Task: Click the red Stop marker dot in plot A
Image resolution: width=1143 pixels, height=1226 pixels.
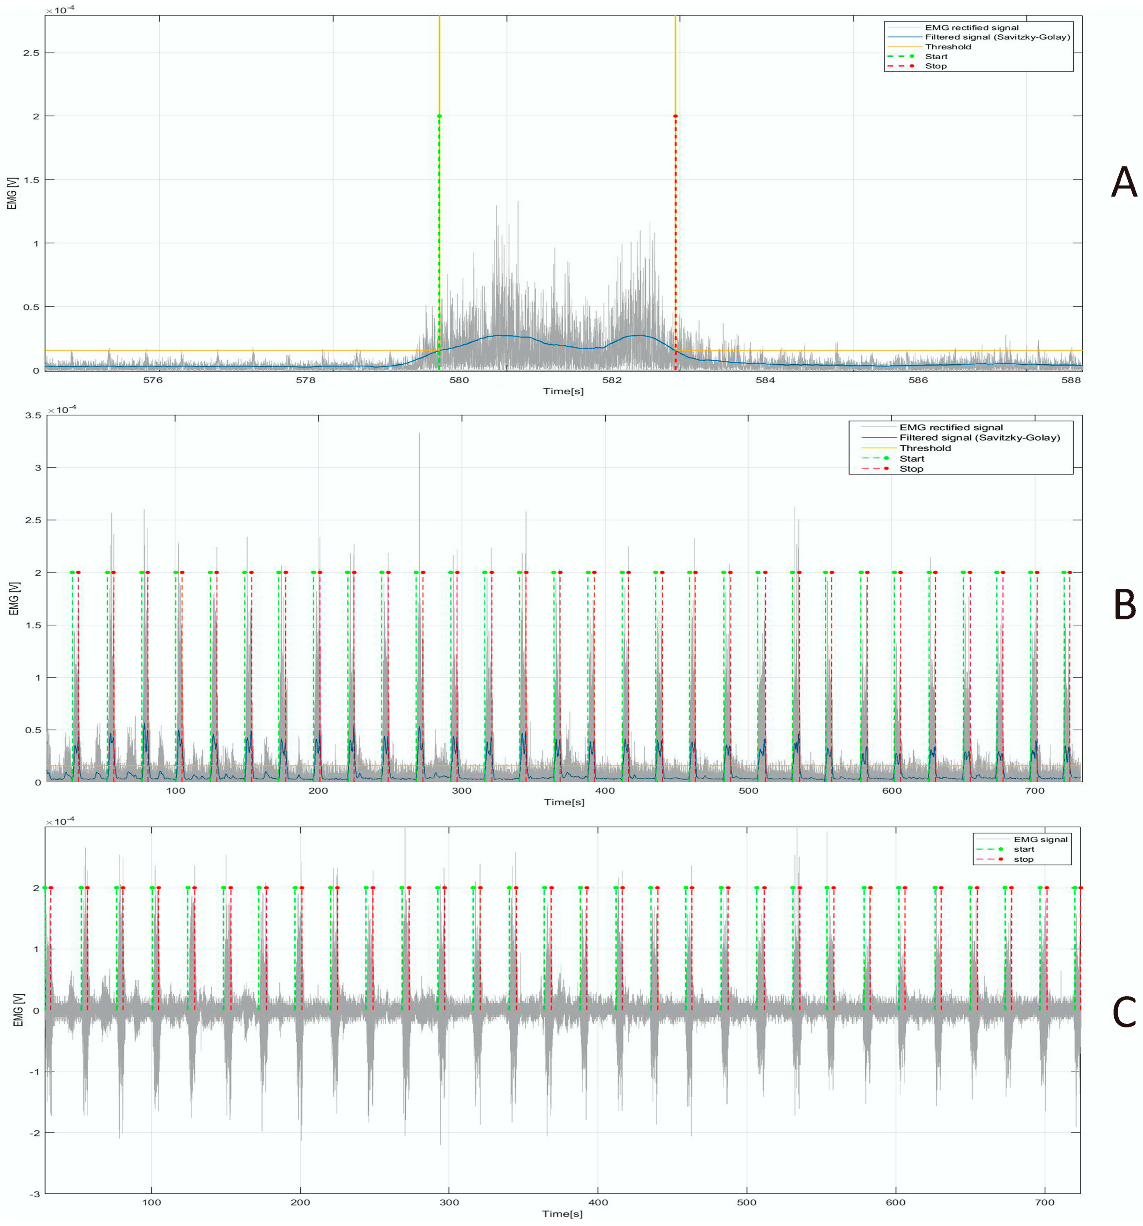Action: click(x=675, y=116)
